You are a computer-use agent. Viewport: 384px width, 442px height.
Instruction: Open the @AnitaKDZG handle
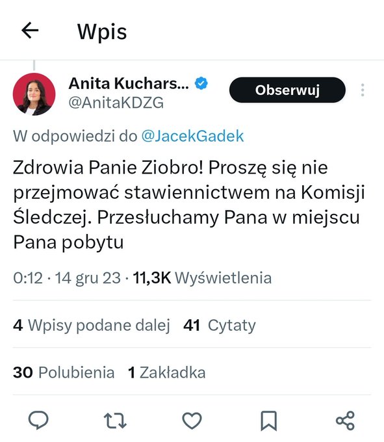(x=116, y=102)
